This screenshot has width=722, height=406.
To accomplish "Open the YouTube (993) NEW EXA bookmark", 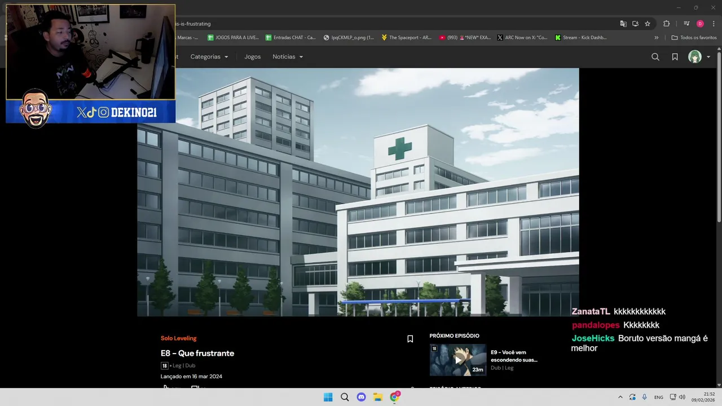I will click(x=465, y=38).
